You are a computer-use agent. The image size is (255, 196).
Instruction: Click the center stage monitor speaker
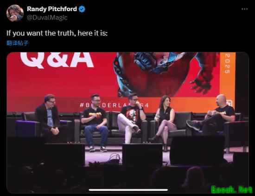142,155
